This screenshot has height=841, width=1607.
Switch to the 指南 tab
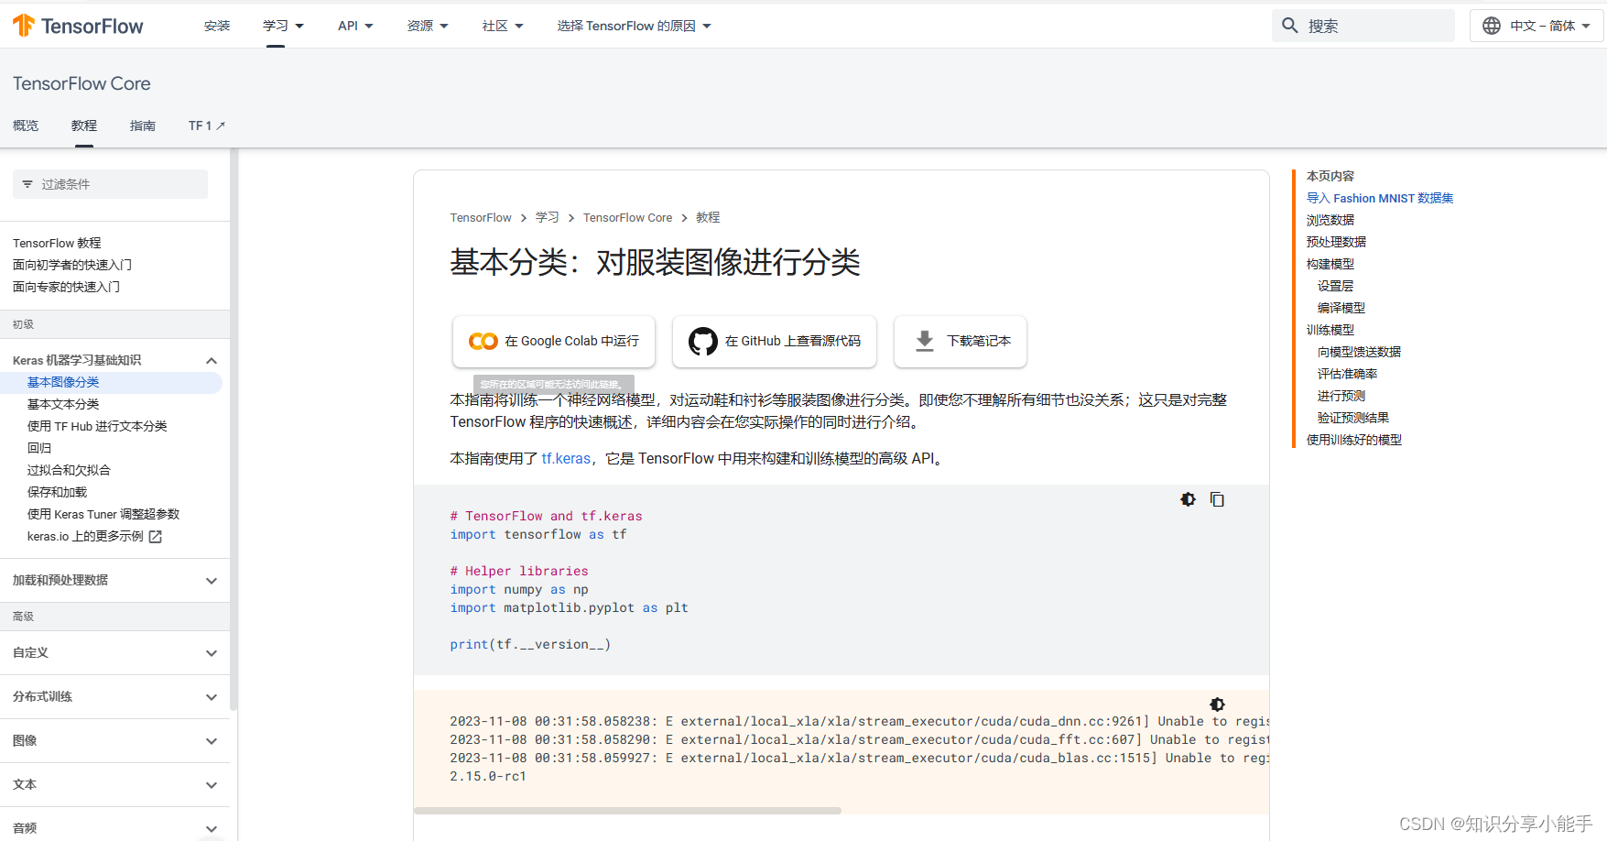[143, 126]
